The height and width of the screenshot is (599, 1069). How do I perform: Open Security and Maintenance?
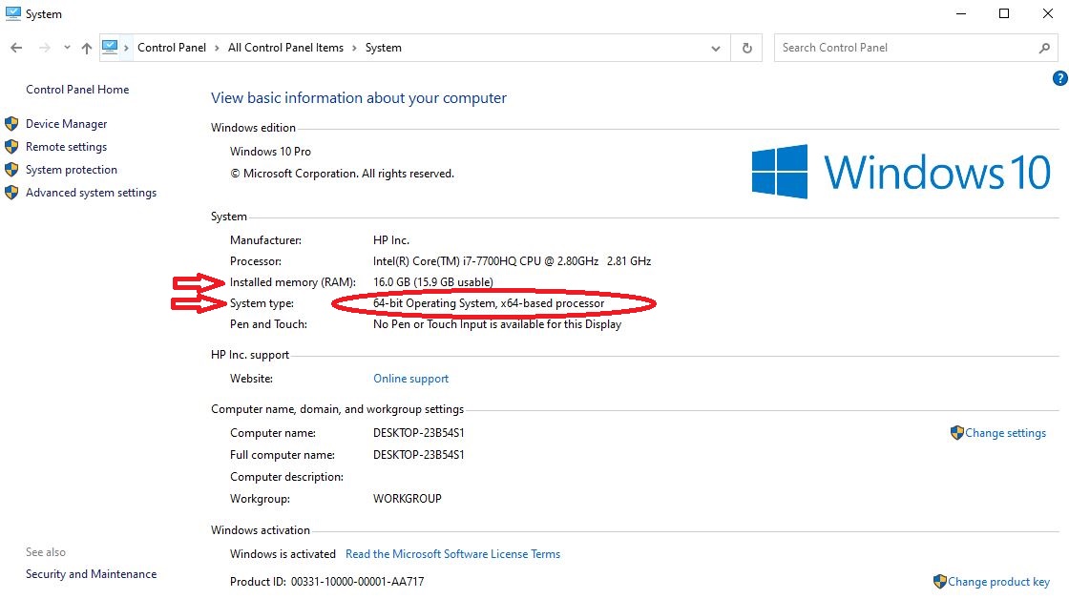tap(91, 573)
